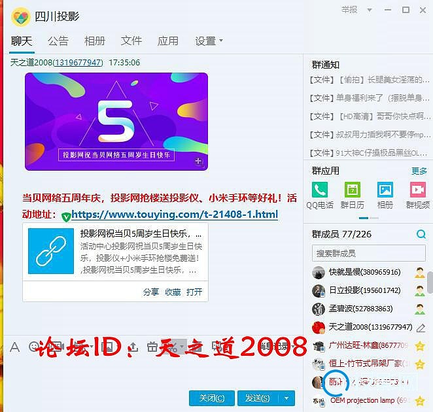Open the send options arrow beside 发送(S)
Image resolution: width=433 pixels, height=412 pixels.
[x=286, y=398]
